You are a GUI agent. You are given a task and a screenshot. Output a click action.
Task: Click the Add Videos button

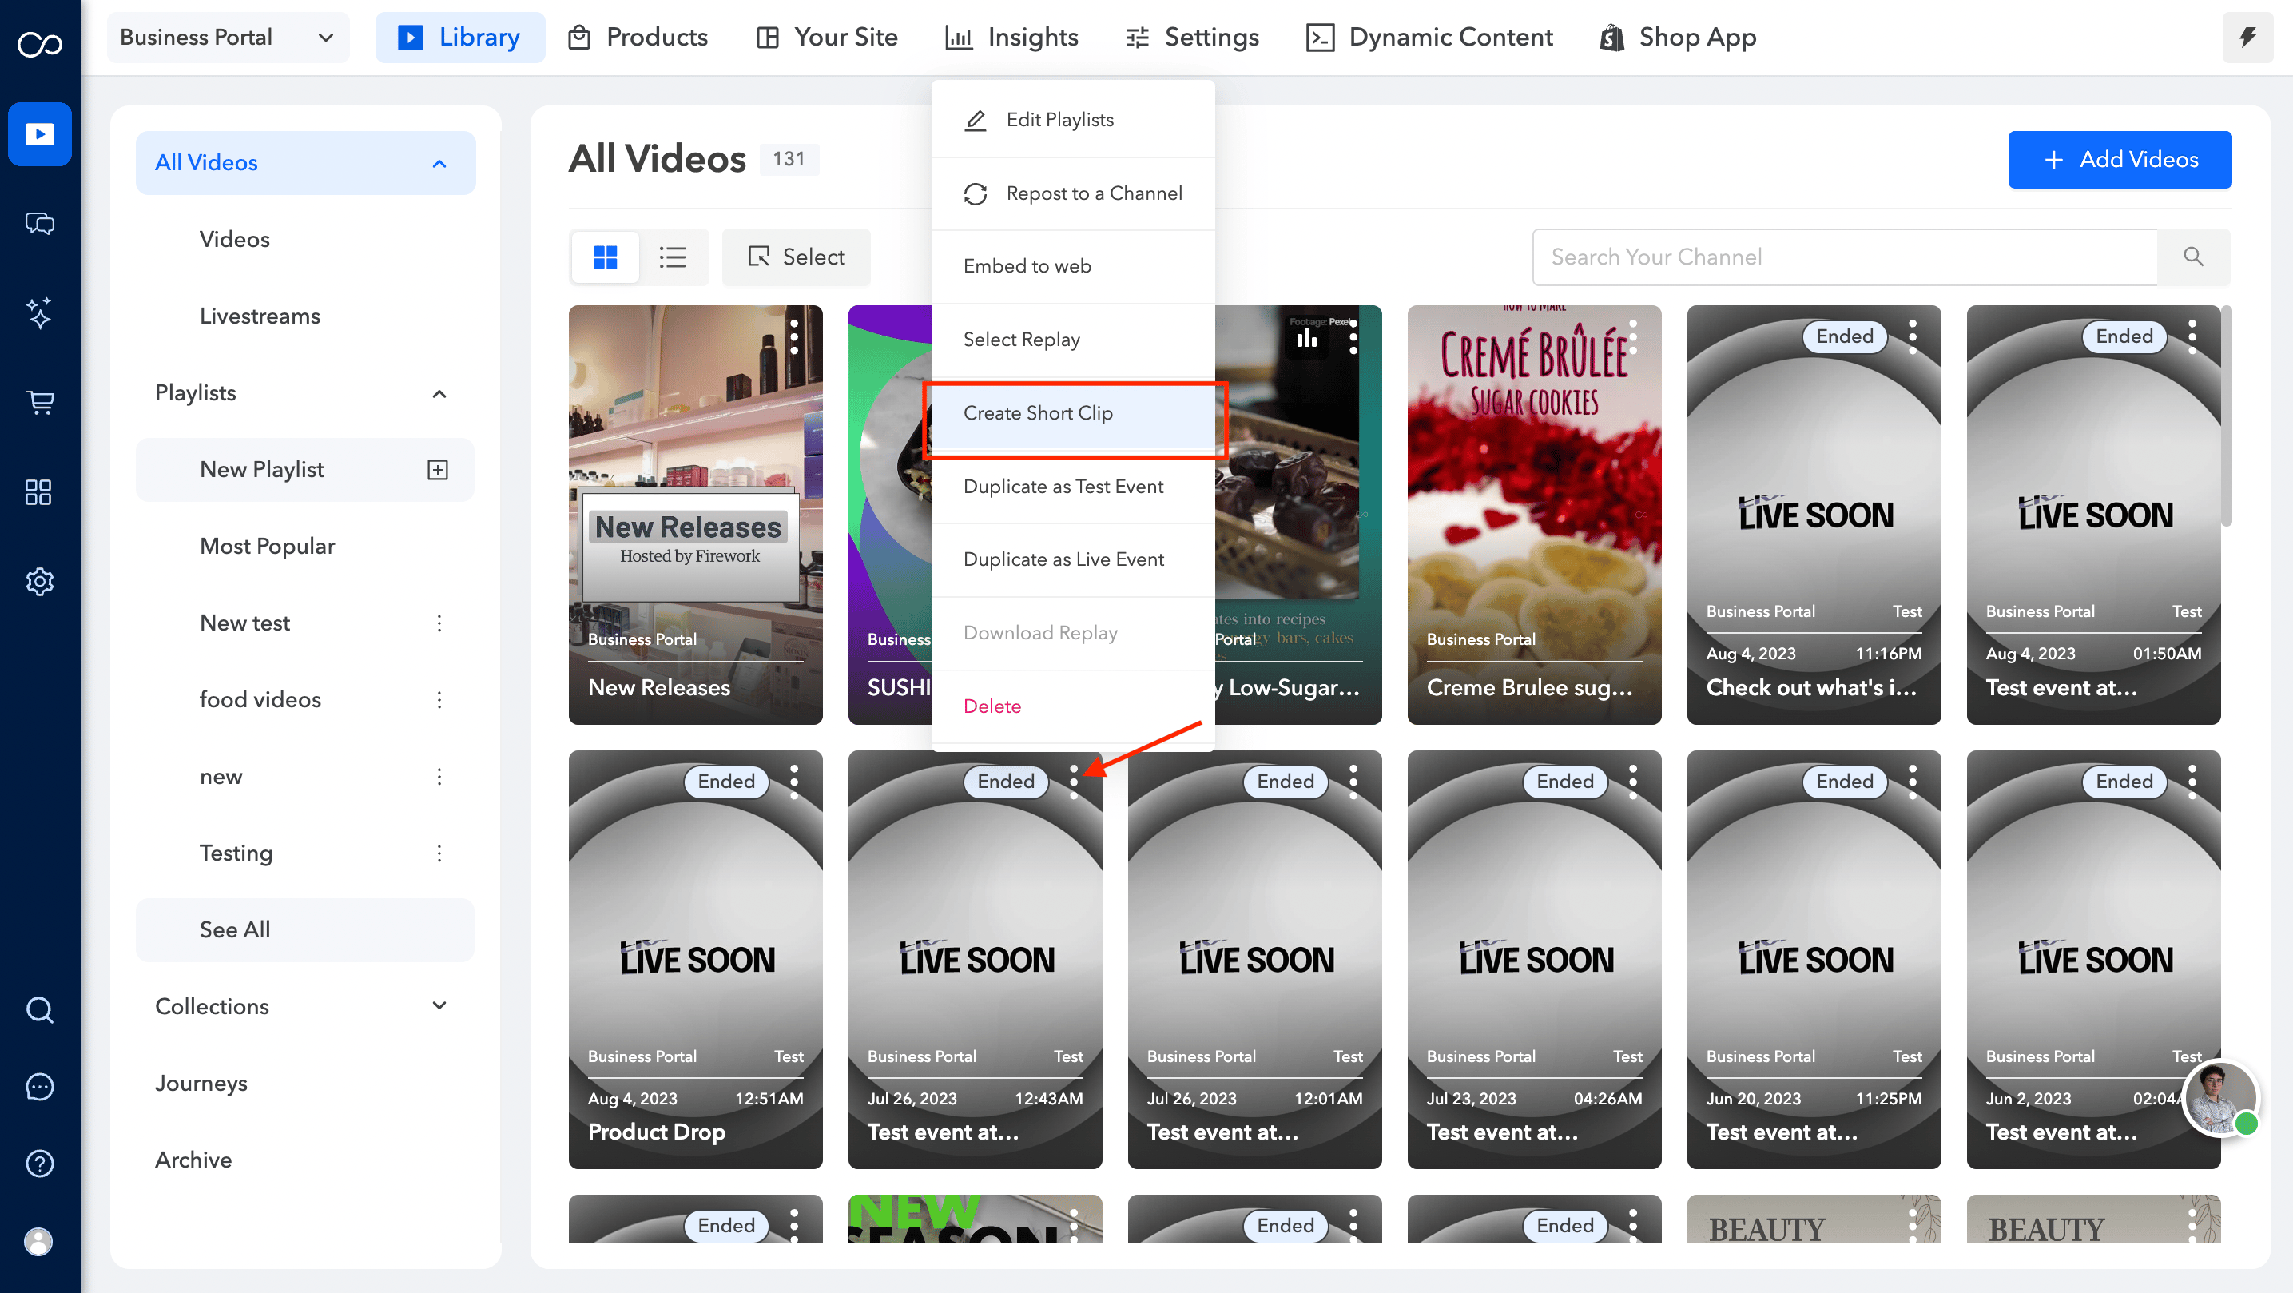click(2120, 159)
